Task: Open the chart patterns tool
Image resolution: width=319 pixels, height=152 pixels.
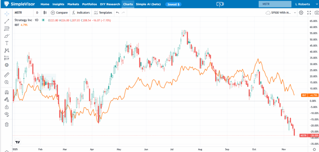Action: tap(7, 50)
